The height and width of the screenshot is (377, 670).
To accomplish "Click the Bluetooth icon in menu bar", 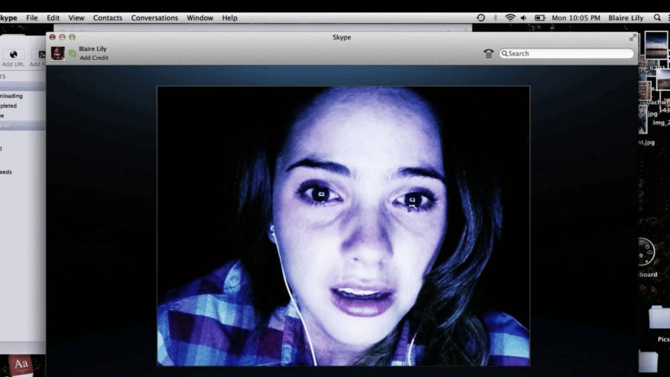I will (495, 18).
